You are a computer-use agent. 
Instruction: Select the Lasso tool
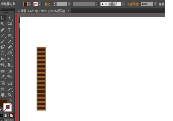point(10,24)
